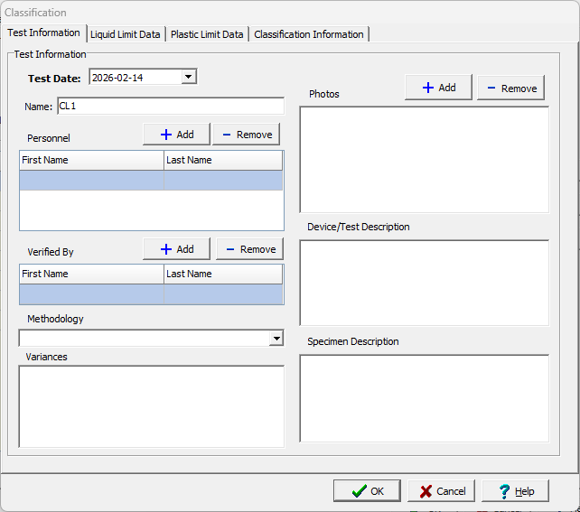The width and height of the screenshot is (580, 512).
Task: Focus the Device/Test Description text box
Action: (424, 283)
